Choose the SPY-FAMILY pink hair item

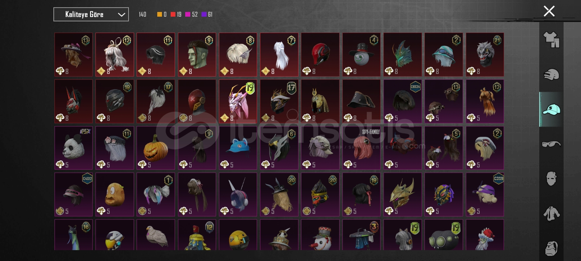(x=361, y=148)
